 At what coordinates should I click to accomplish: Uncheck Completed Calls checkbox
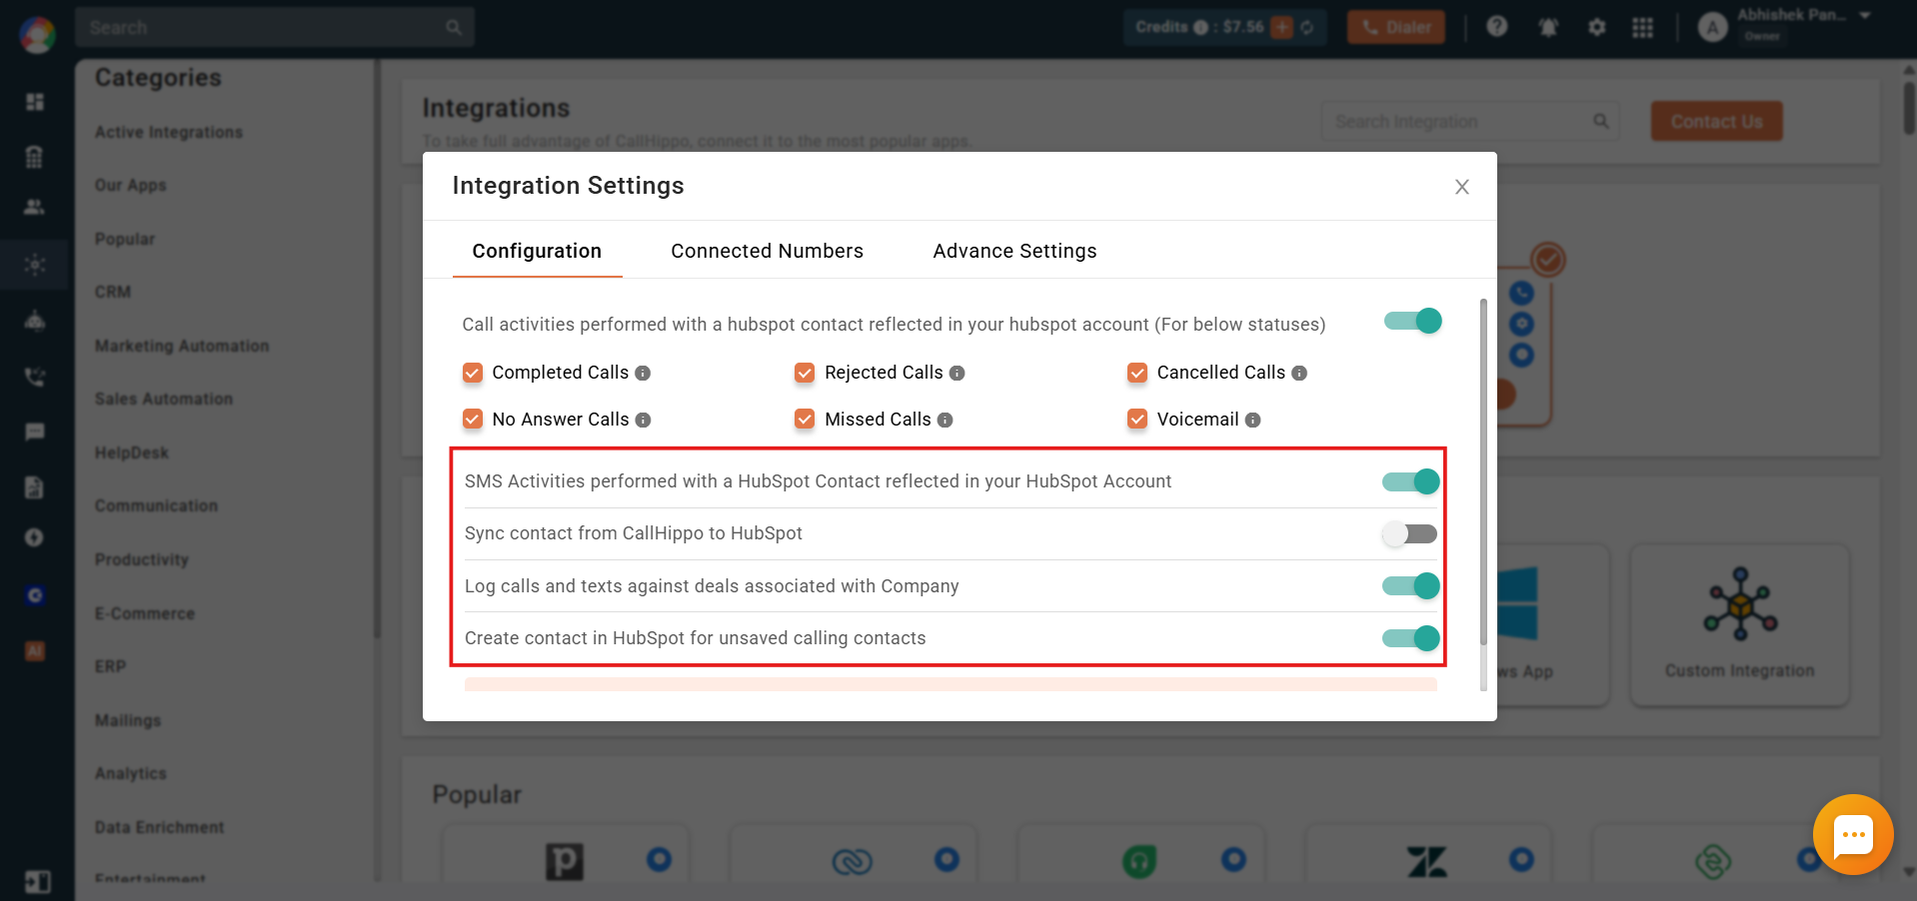point(473,373)
